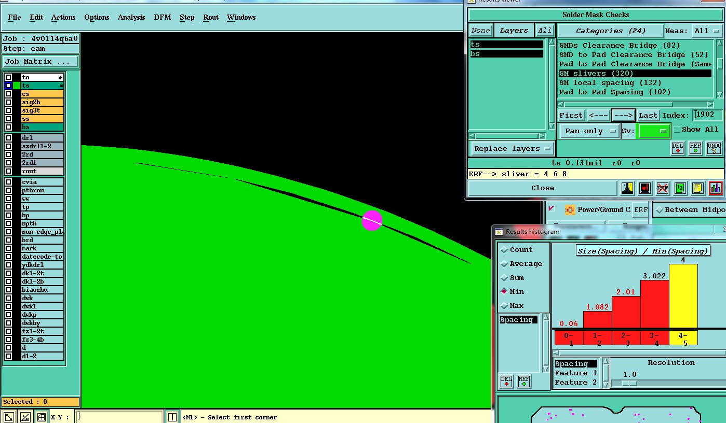The width and height of the screenshot is (726, 423).
Task: Select SM slivers (320) category
Action: [635, 74]
